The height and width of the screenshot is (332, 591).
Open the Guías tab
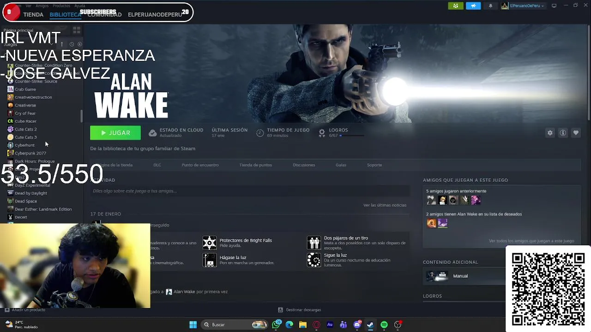pos(341,165)
